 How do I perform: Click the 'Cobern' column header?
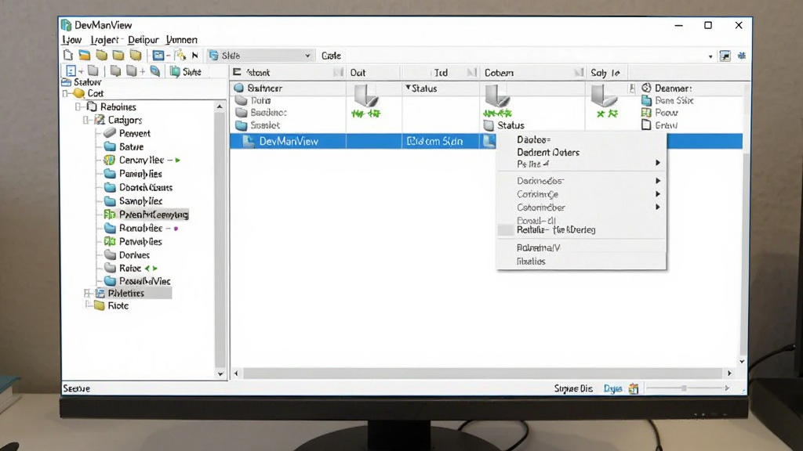point(532,73)
